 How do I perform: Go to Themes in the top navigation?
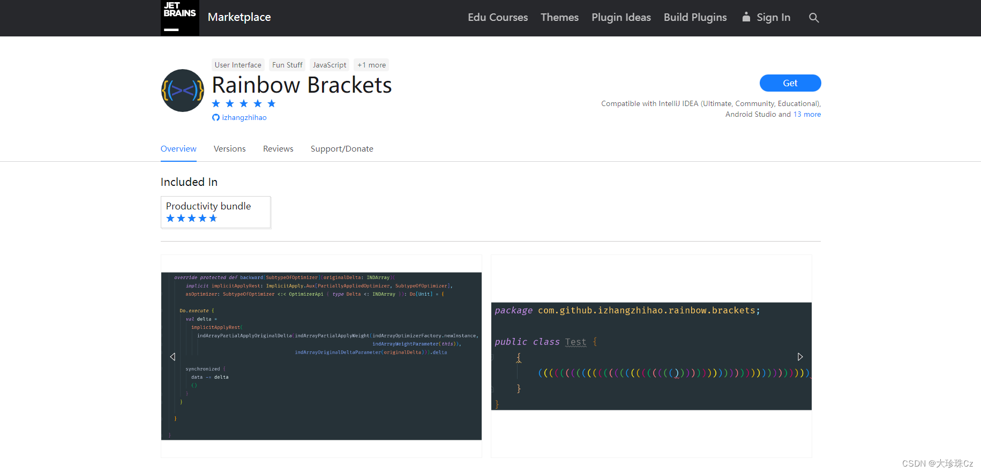(559, 18)
